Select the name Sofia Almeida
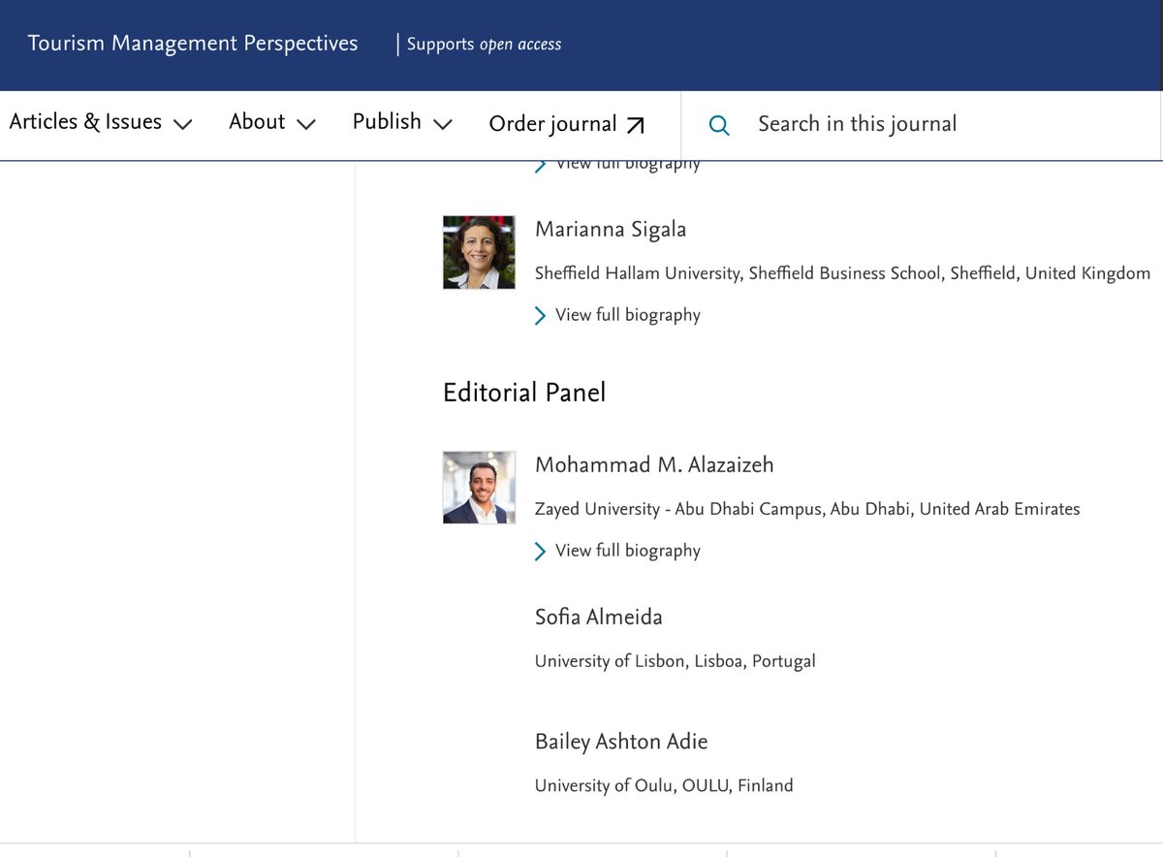The image size is (1163, 857). [599, 618]
